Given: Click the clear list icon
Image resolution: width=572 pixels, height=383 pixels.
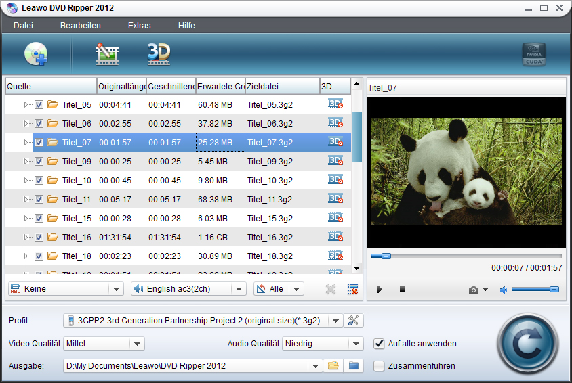Looking at the screenshot, I should 352,289.
